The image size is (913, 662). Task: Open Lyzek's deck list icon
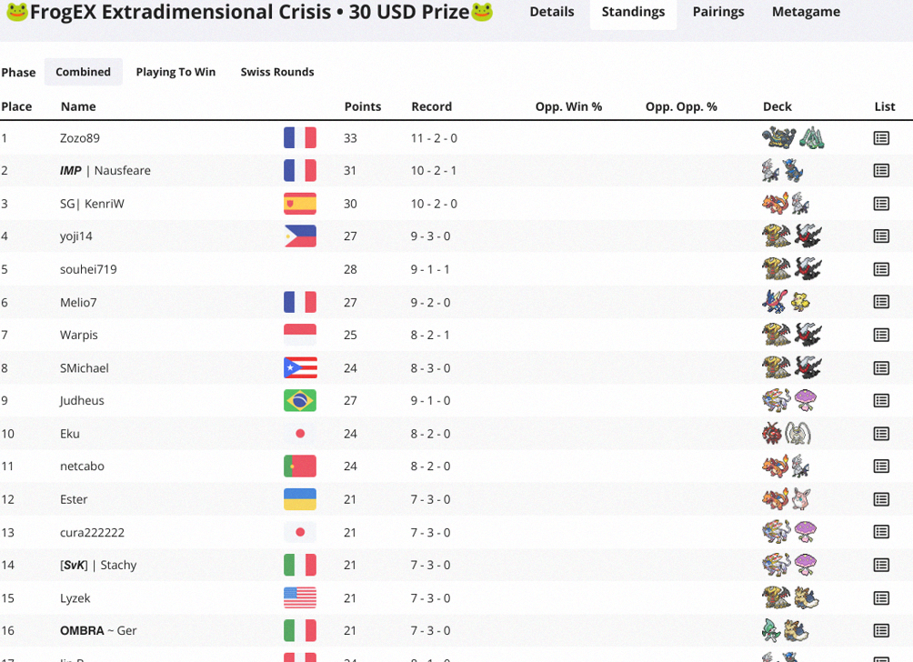coord(881,598)
